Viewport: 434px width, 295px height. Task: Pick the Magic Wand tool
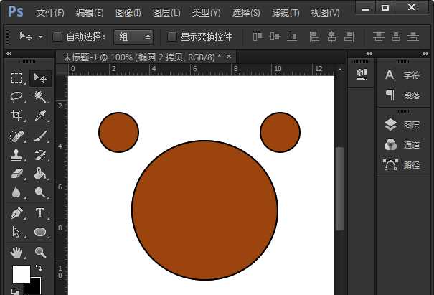point(40,96)
